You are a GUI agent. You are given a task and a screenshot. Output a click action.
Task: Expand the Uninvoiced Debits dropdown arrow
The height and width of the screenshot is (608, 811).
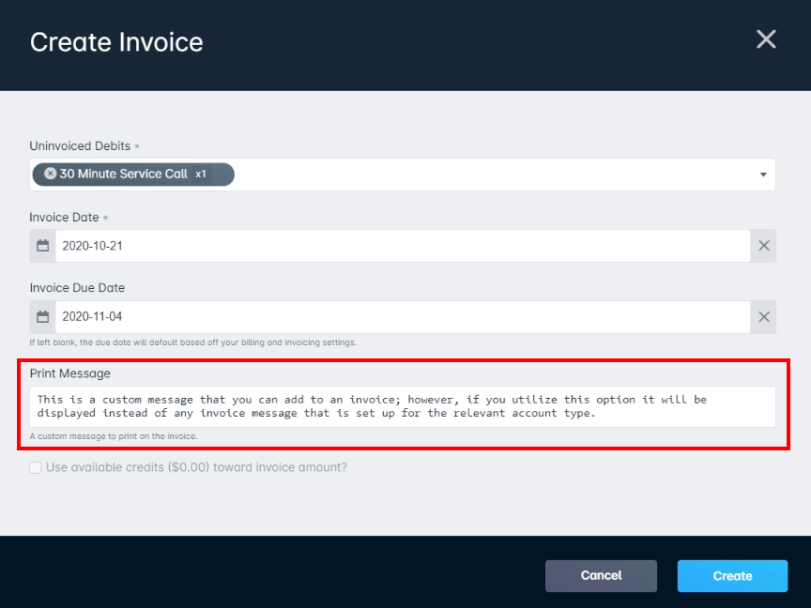tap(763, 175)
